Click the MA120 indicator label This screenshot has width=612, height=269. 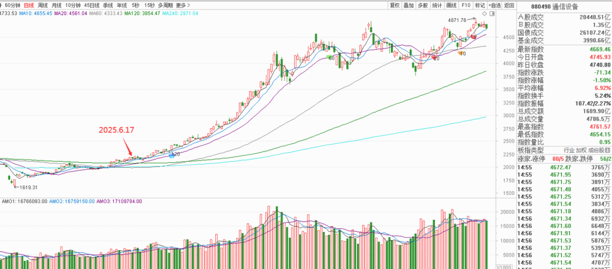tap(142, 13)
